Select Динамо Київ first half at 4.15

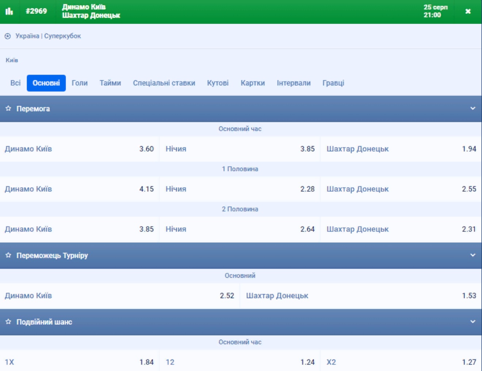tap(79, 189)
